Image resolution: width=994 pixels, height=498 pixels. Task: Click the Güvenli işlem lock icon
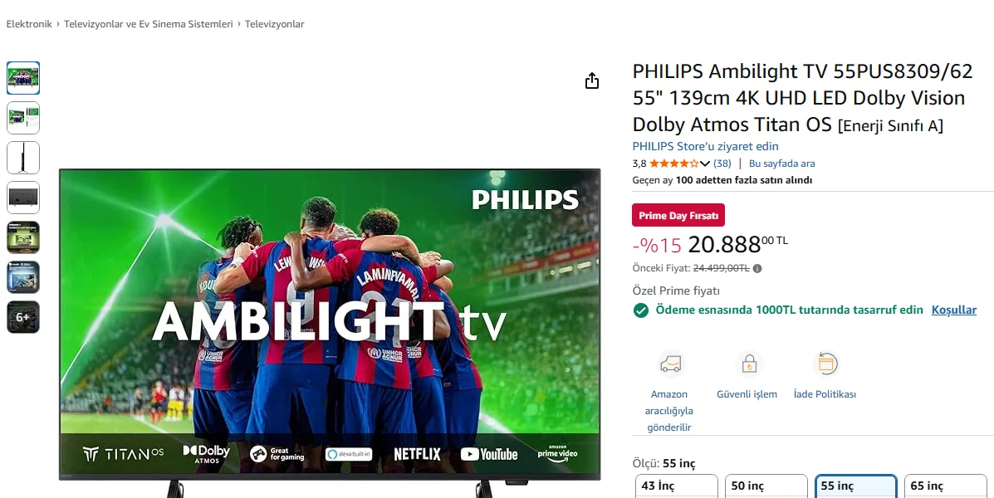pos(749,364)
